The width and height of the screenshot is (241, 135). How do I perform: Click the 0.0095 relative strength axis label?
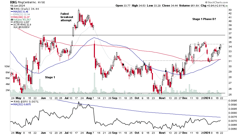tap(232, 101)
